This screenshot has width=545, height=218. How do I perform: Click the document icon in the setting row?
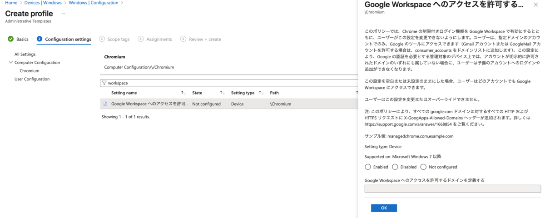click(105, 104)
